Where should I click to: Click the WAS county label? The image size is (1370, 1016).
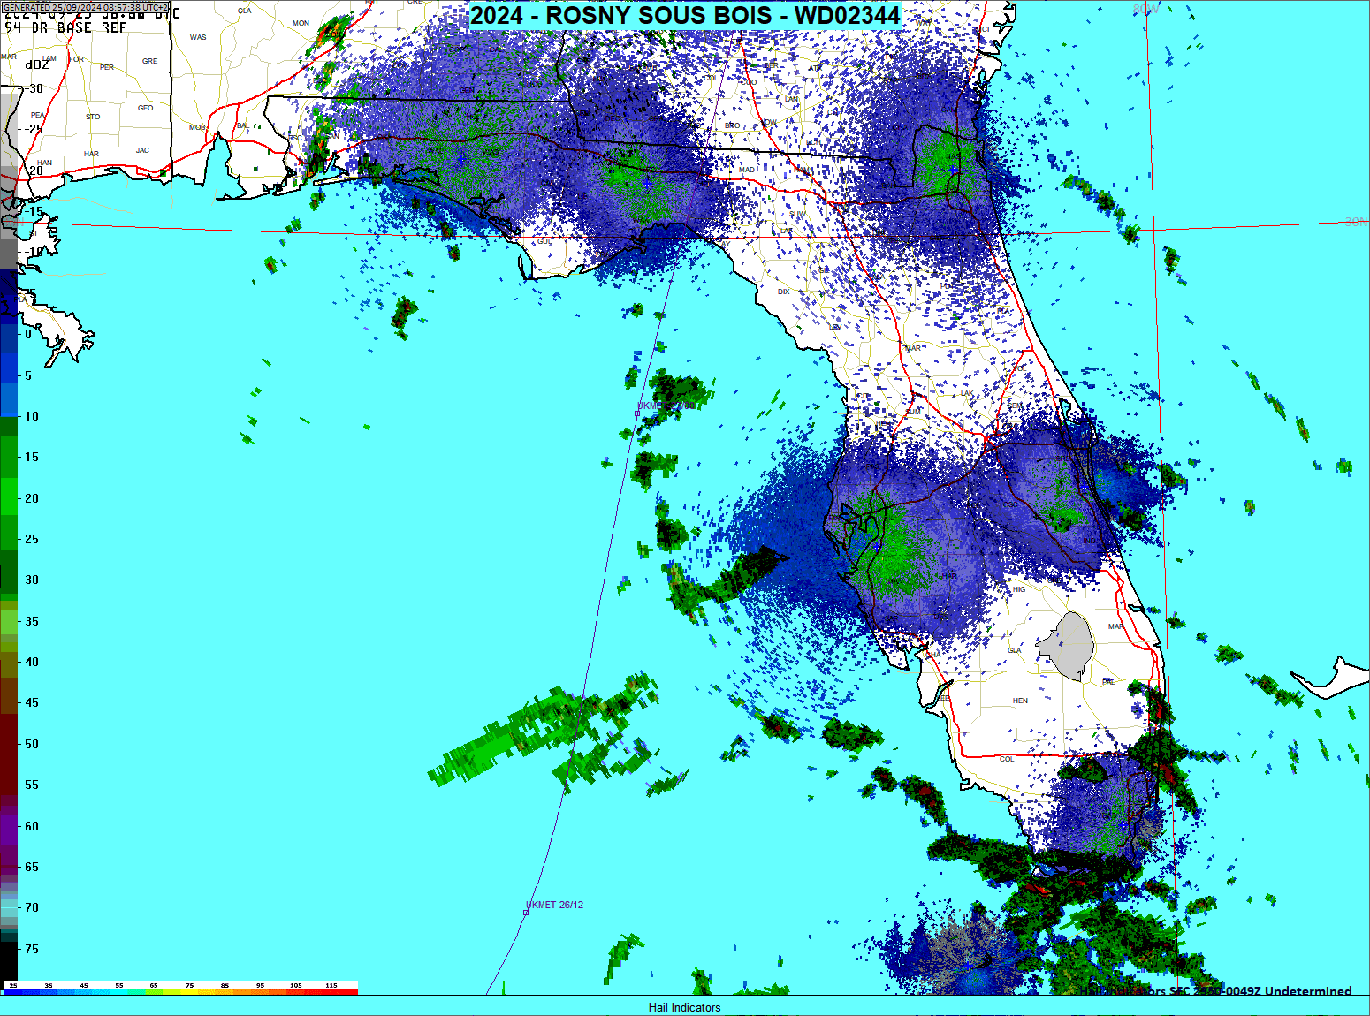click(198, 37)
